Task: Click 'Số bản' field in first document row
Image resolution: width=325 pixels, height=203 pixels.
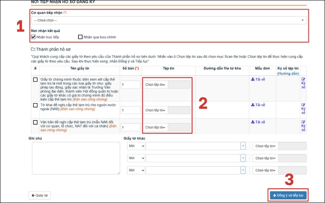Action: pos(130,85)
